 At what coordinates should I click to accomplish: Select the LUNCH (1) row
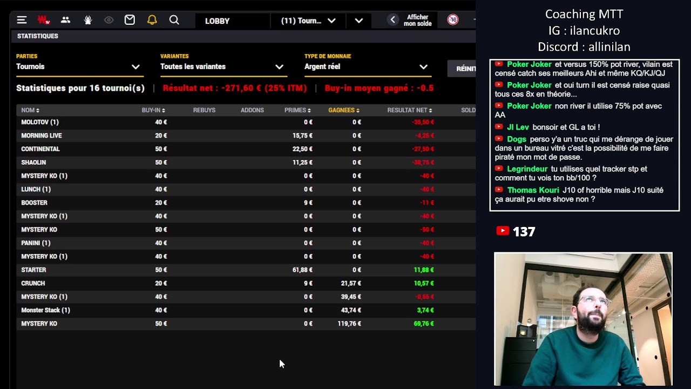(x=246, y=189)
